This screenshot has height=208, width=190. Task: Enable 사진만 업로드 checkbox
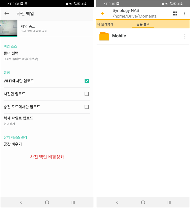point(87,94)
